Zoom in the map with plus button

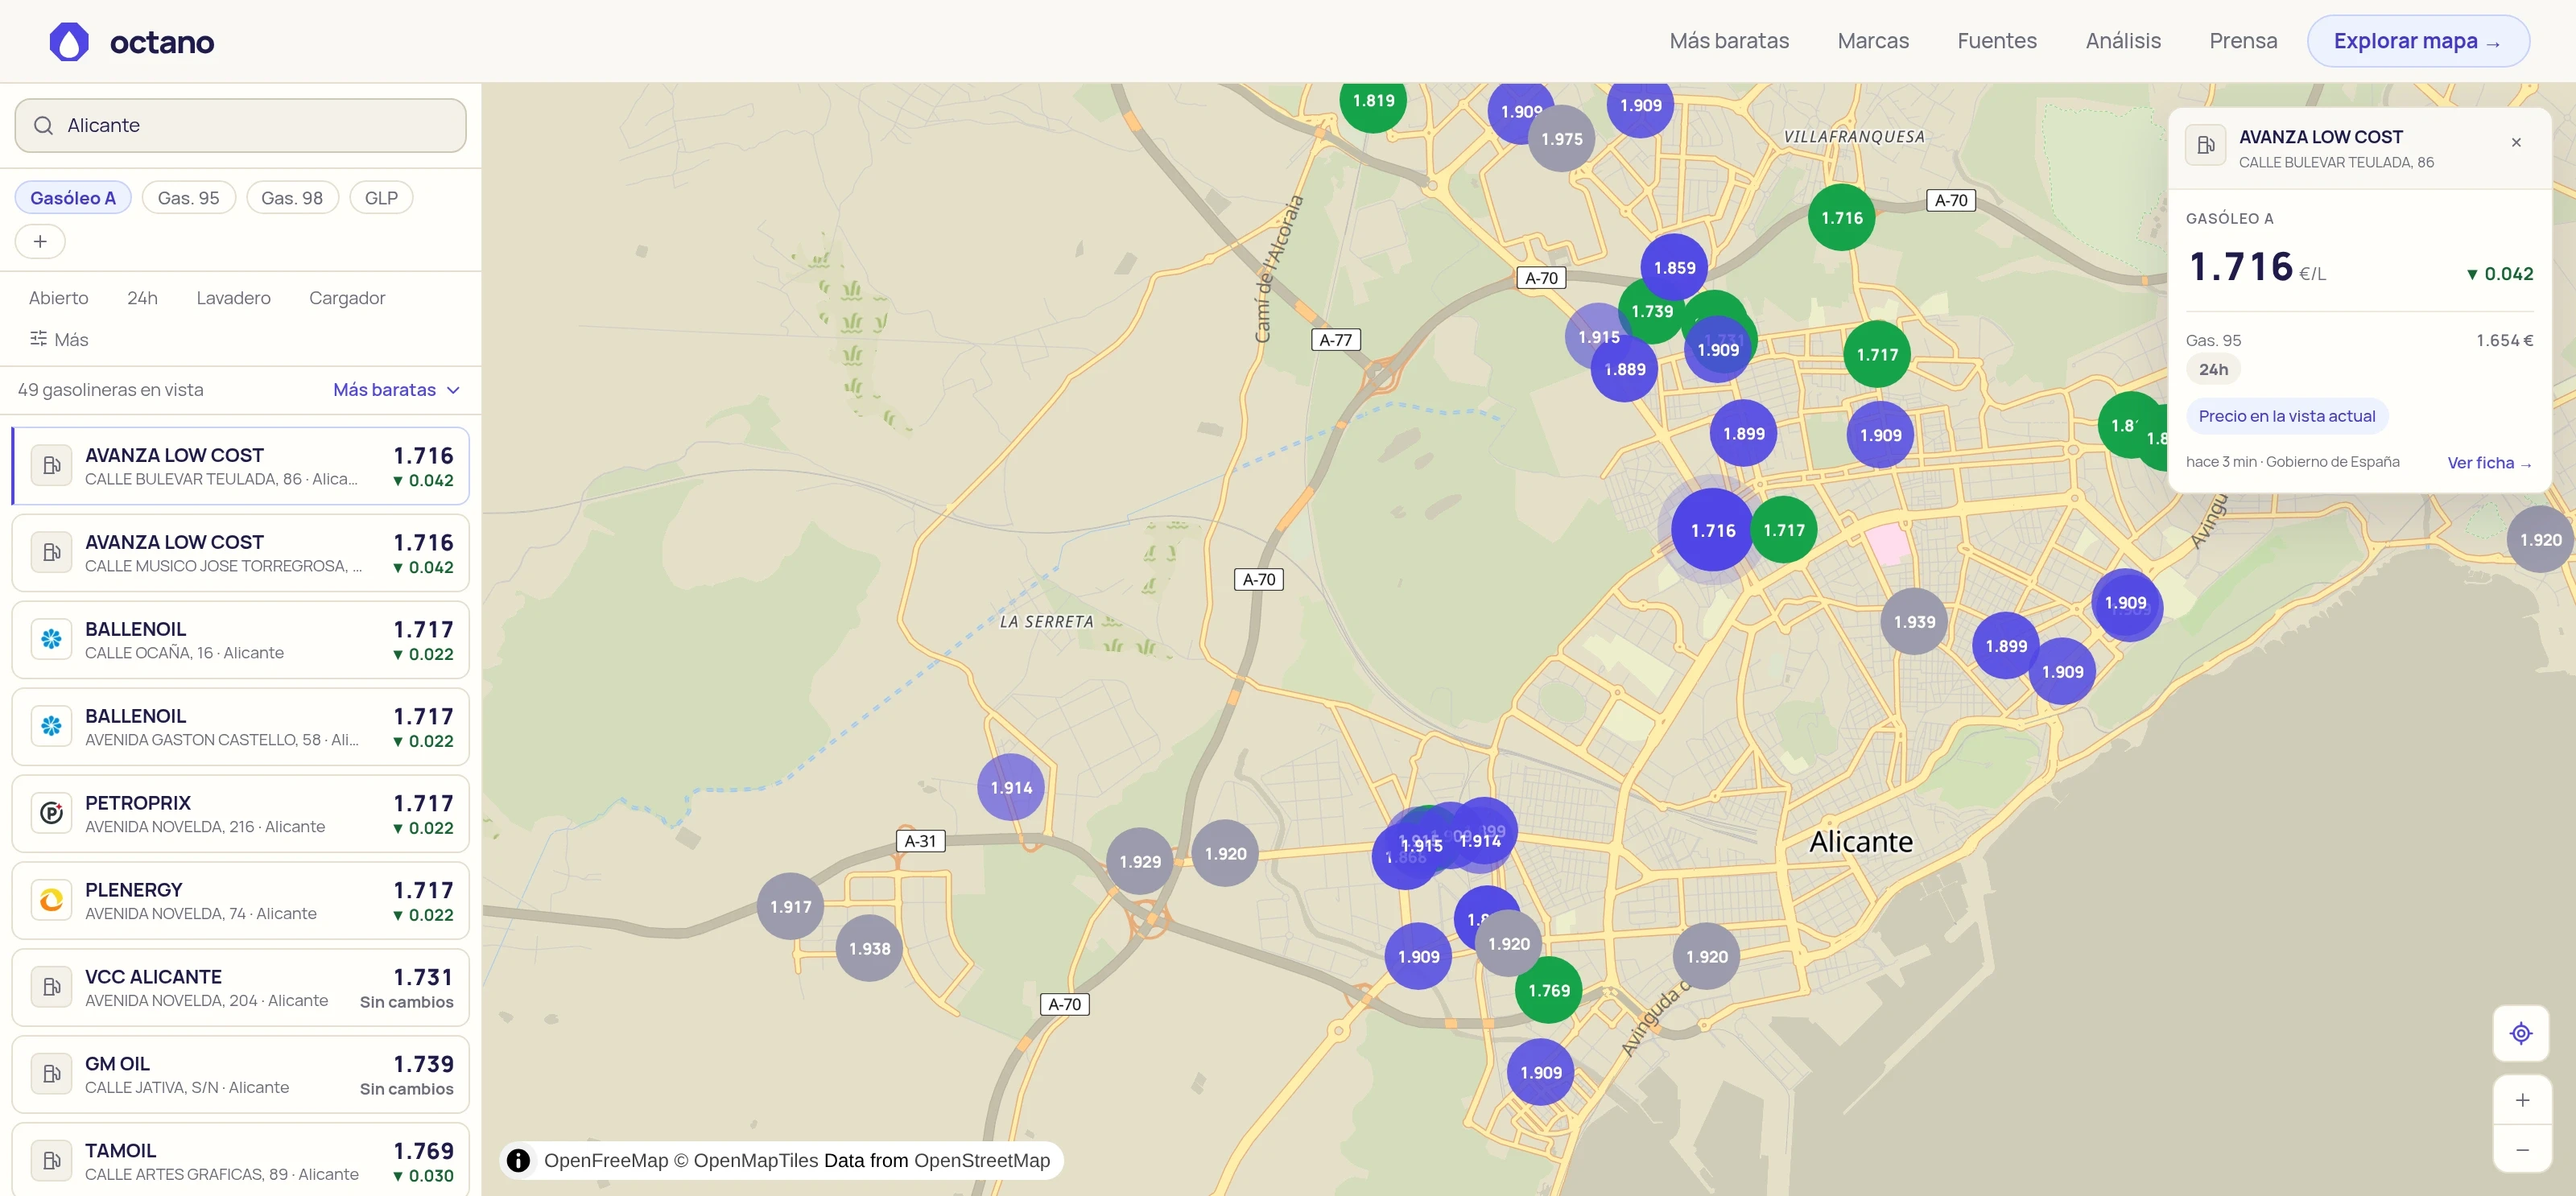click(x=2521, y=1100)
